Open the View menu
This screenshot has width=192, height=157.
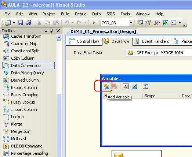(33, 14)
